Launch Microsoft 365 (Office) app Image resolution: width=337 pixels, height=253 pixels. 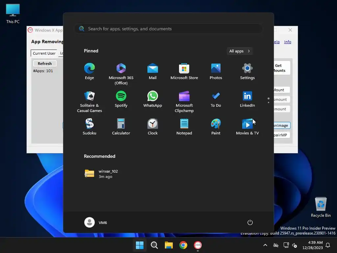(121, 74)
